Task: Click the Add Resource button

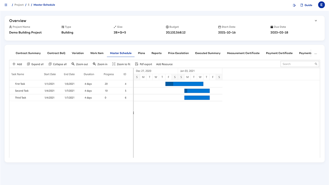Action: point(164,64)
